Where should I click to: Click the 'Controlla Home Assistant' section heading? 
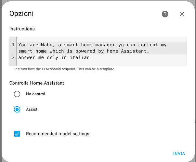pos(36,83)
